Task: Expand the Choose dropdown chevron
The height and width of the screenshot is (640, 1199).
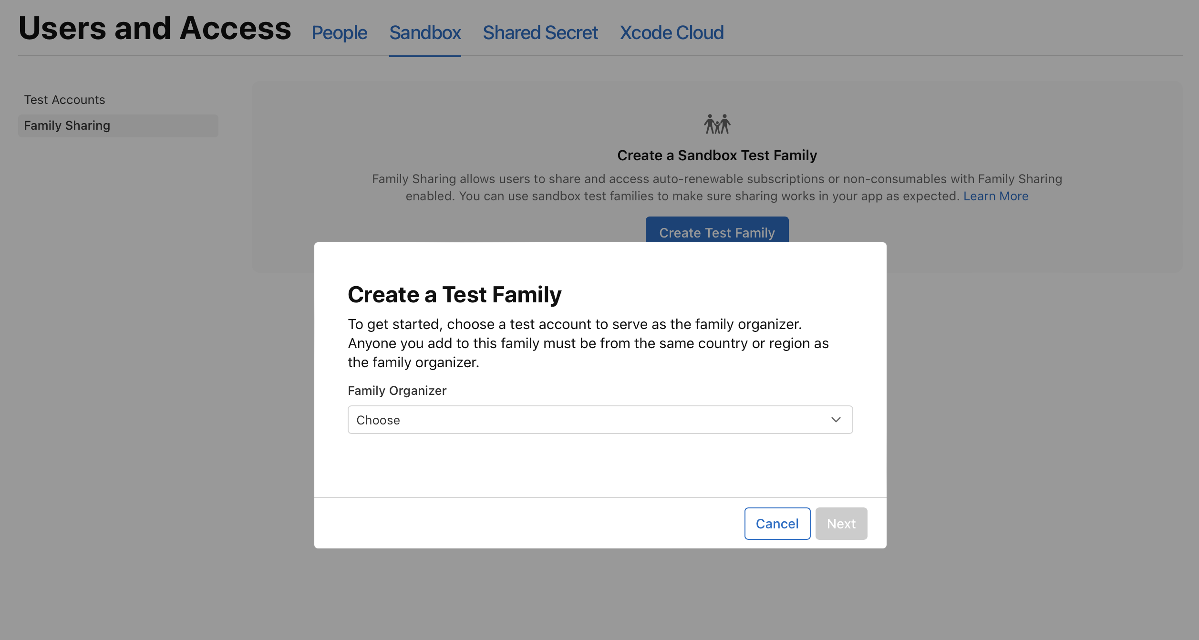Action: 836,420
